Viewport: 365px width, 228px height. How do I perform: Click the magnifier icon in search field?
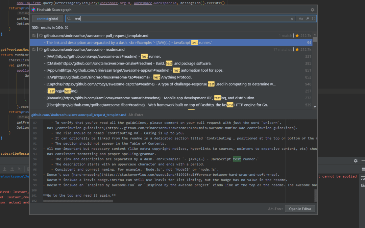click(x=69, y=19)
